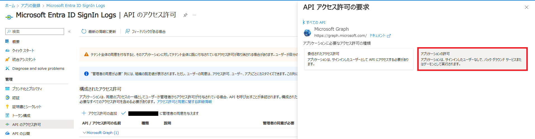The width and height of the screenshot is (535, 139).
Task: Click 種類 column header
Action: tap(145, 123)
